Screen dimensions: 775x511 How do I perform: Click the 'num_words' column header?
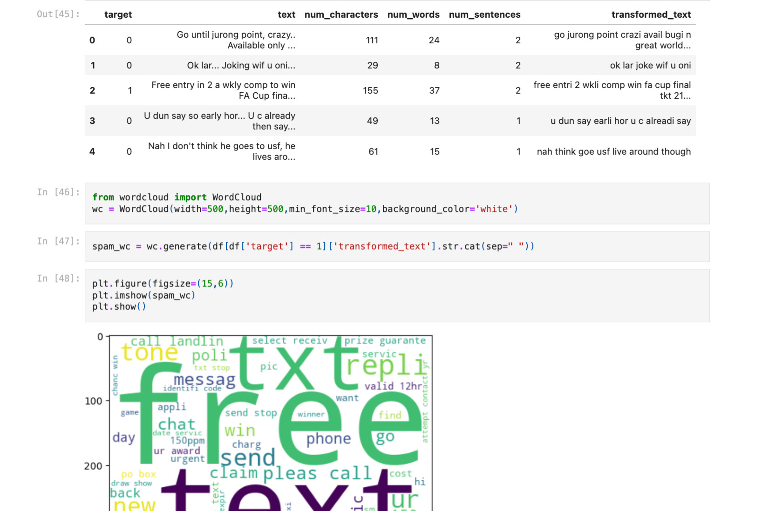413,14
